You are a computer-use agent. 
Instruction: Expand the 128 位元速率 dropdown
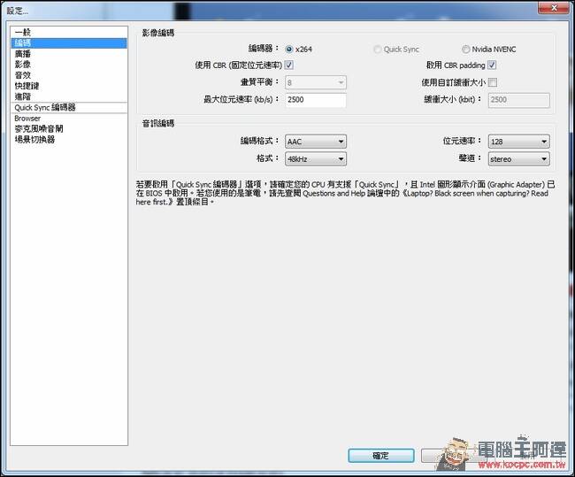tap(518, 142)
